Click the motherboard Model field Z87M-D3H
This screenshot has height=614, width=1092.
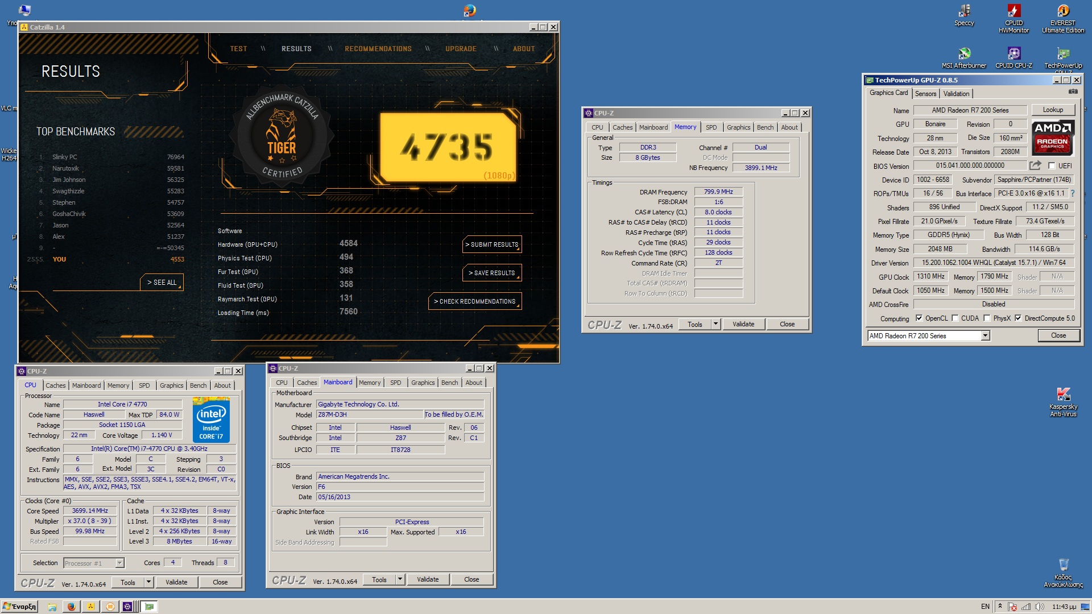coord(370,414)
